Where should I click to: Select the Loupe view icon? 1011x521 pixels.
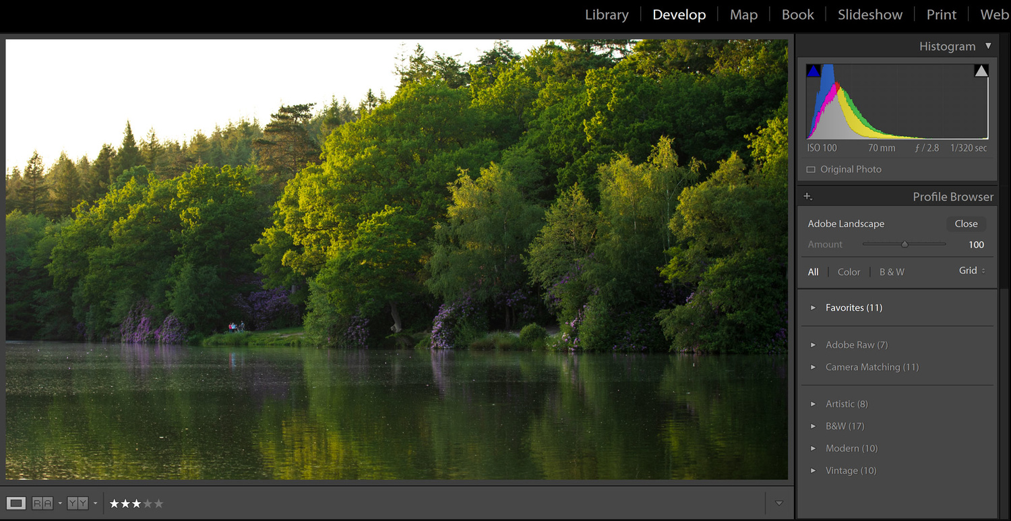coord(16,503)
